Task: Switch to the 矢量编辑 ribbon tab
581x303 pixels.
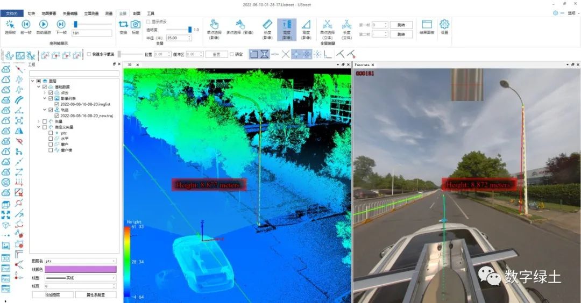Action: (x=70, y=13)
